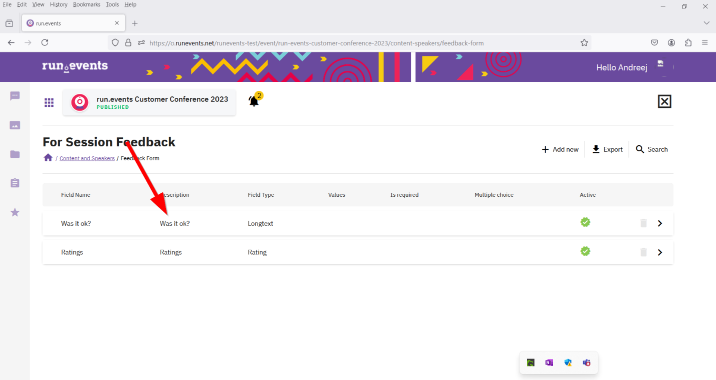The height and width of the screenshot is (380, 716).
Task: Open the run.events Customer Conference 2023 event card
Action: (149, 102)
